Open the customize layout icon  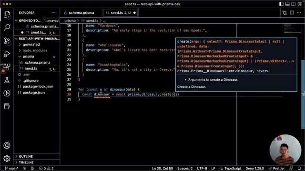[x=300, y=4]
